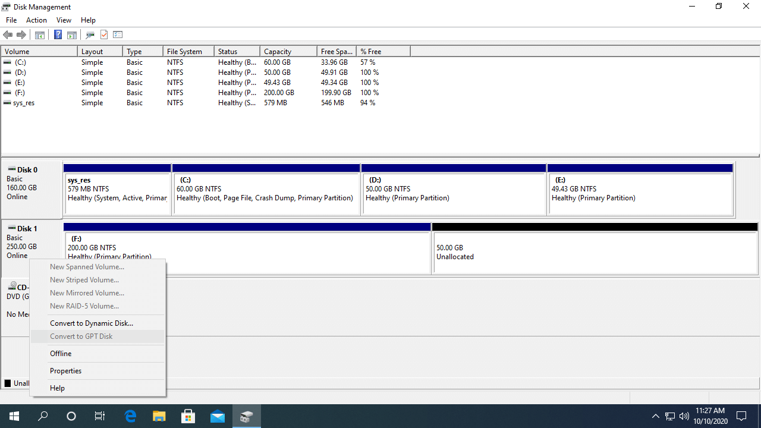Toggle Show/Hide Console Tree toolbar icon
761x428 pixels.
point(40,35)
